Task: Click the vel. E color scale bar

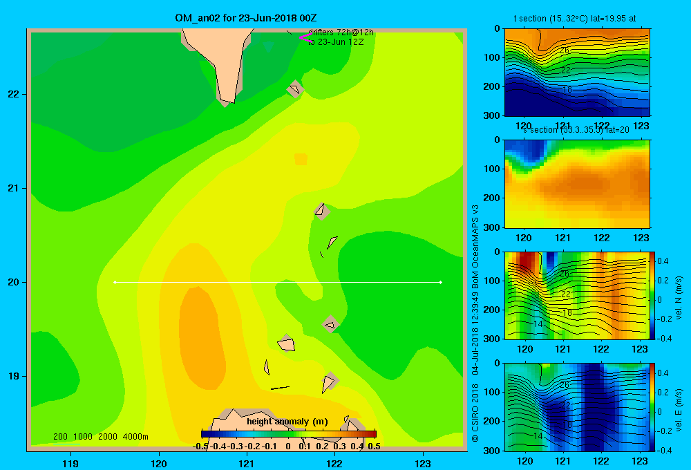Action: pos(653,406)
